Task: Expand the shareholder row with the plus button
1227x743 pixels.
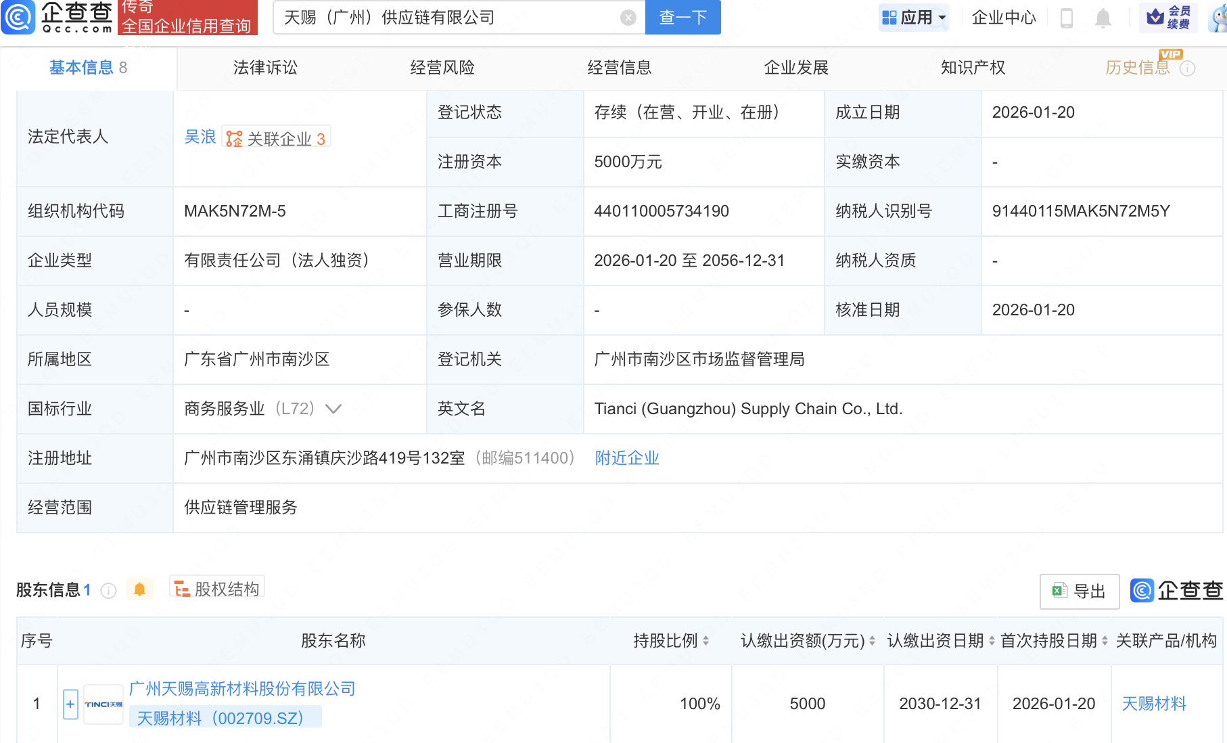Action: [70, 704]
